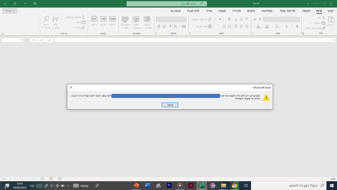Open the פריסת עמוד (Page Layout) tab
Viewport: 337px width, 190px height.
[x=288, y=11]
